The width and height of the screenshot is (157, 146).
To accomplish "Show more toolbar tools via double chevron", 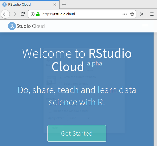I will tap(142, 14).
